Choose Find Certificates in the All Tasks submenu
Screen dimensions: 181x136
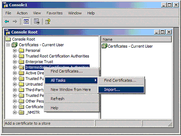(121, 80)
